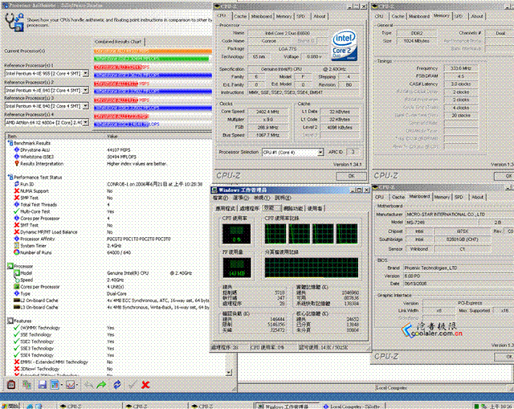The height and width of the screenshot is (409, 514).
Task: Click the green check icon beside SSE4 Technology
Action: point(16,355)
